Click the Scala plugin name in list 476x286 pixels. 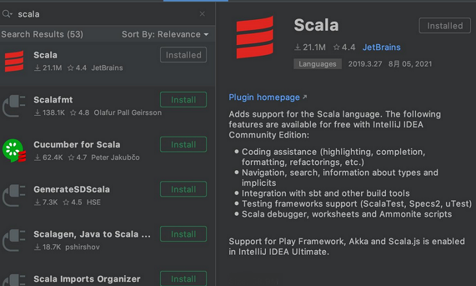[45, 55]
